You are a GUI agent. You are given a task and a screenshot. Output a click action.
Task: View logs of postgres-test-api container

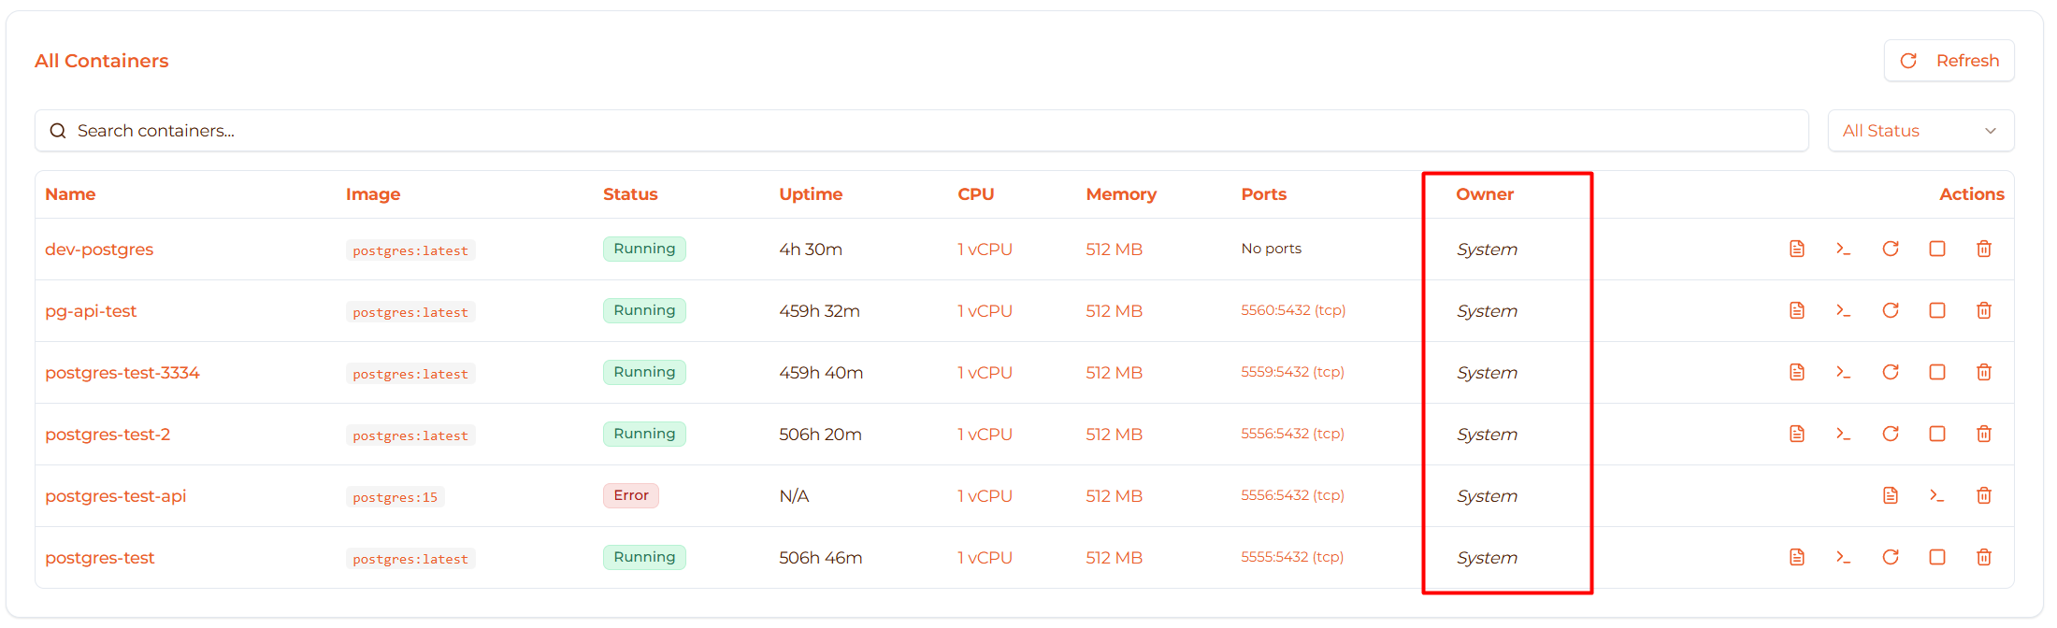1890,495
